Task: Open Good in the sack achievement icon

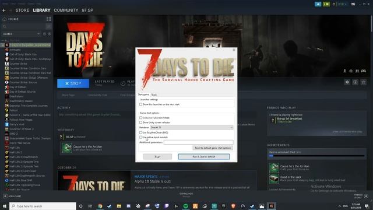Action: (273, 179)
